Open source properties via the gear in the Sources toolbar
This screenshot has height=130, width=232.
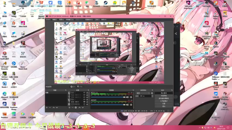coord(76,107)
